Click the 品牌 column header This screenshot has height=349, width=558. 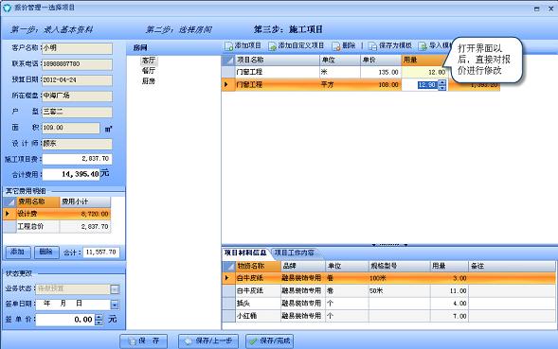[x=303, y=266]
